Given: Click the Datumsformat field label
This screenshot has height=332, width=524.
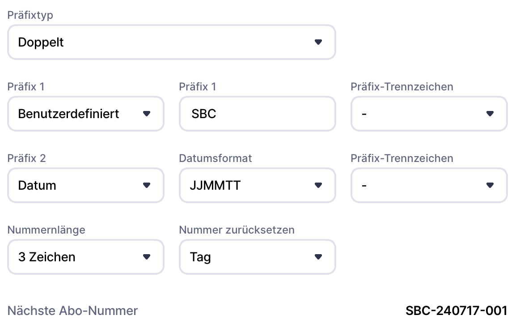Looking at the screenshot, I should pyautogui.click(x=216, y=158).
